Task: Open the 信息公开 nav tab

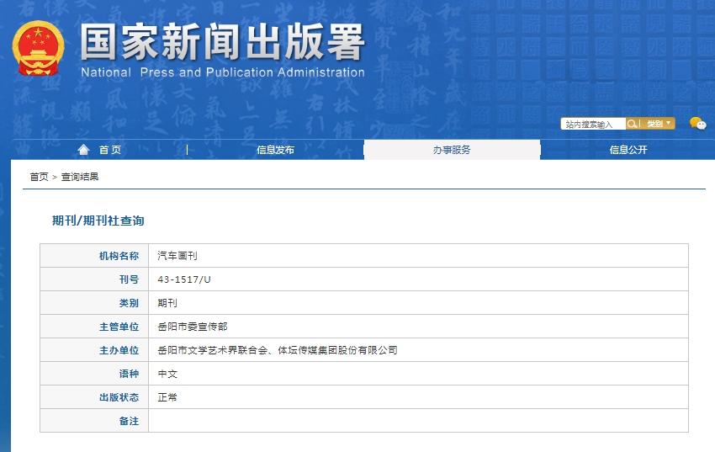Action: pyautogui.click(x=628, y=150)
